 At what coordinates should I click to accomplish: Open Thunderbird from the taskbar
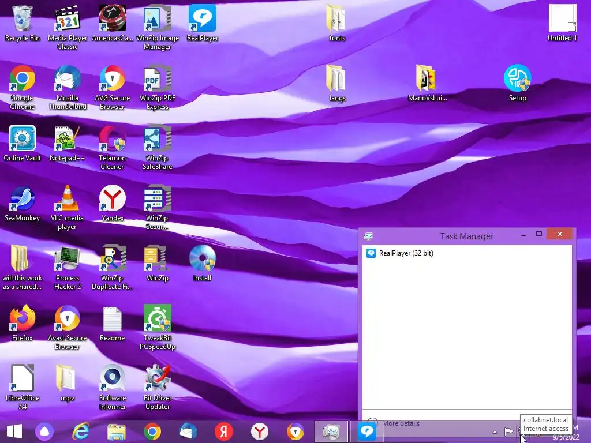[x=188, y=431]
